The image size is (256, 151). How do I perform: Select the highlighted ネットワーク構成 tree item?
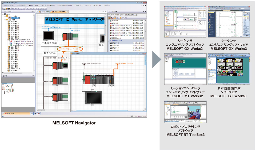click(15, 18)
